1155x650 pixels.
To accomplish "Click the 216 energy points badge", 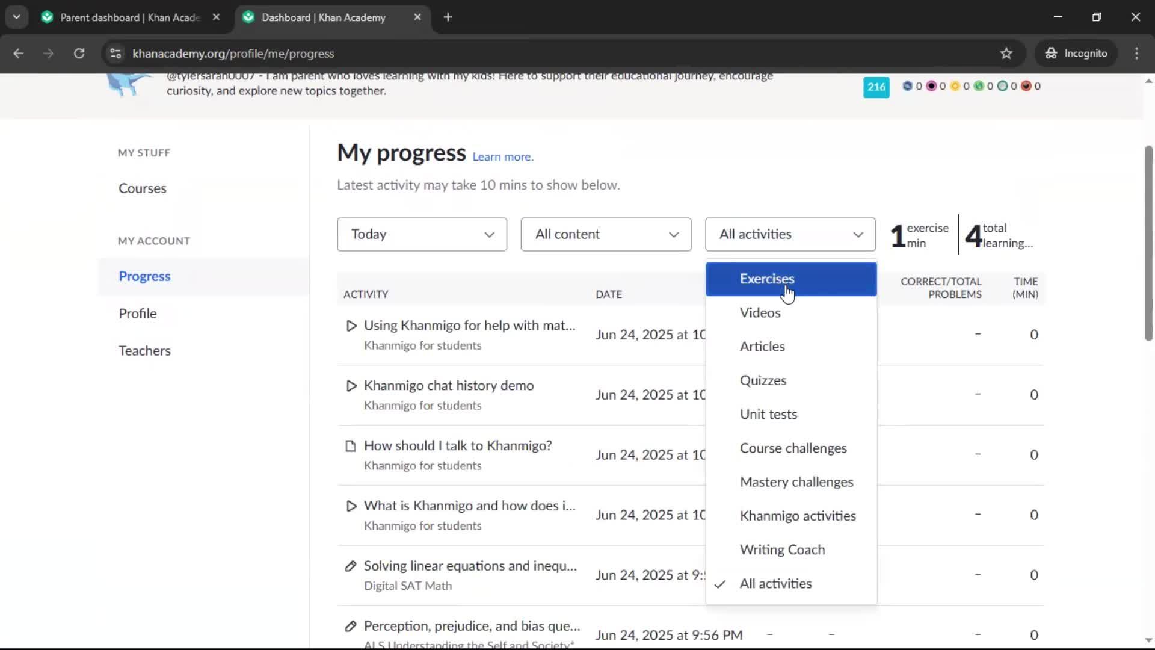I will pos(876,87).
